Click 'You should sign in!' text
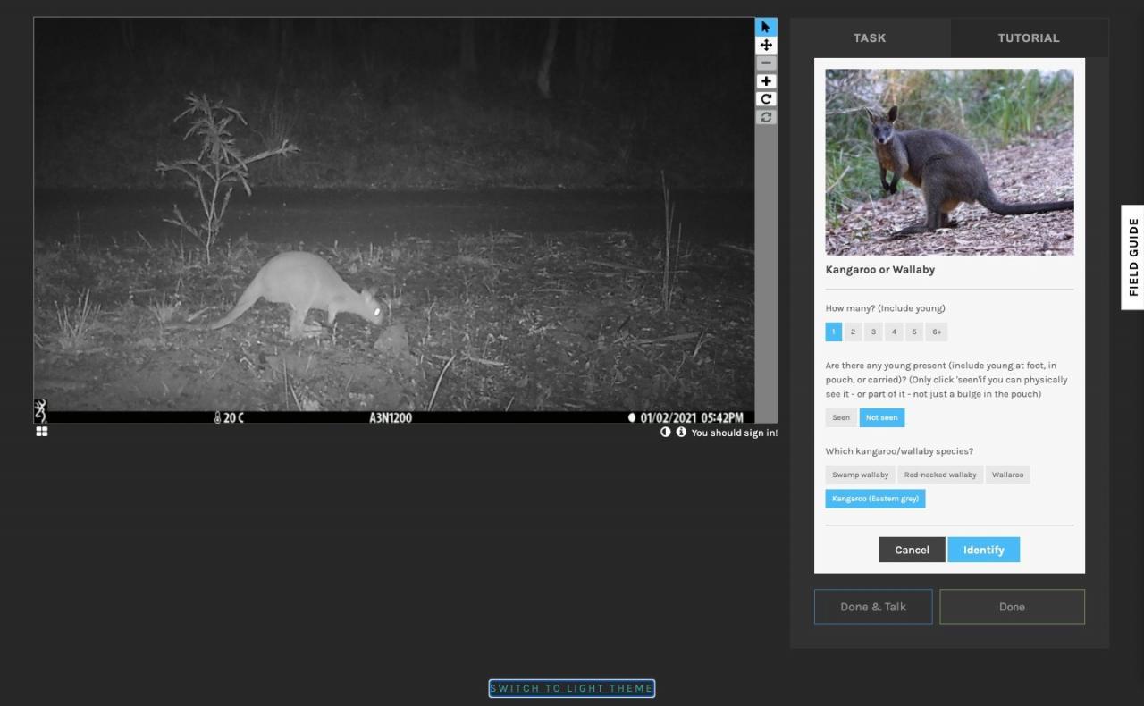This screenshot has width=1144, height=706. (x=734, y=433)
